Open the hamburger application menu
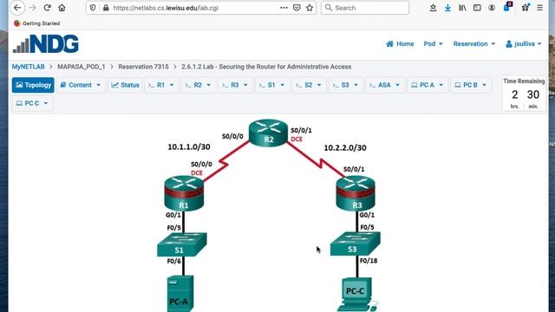 539,8
